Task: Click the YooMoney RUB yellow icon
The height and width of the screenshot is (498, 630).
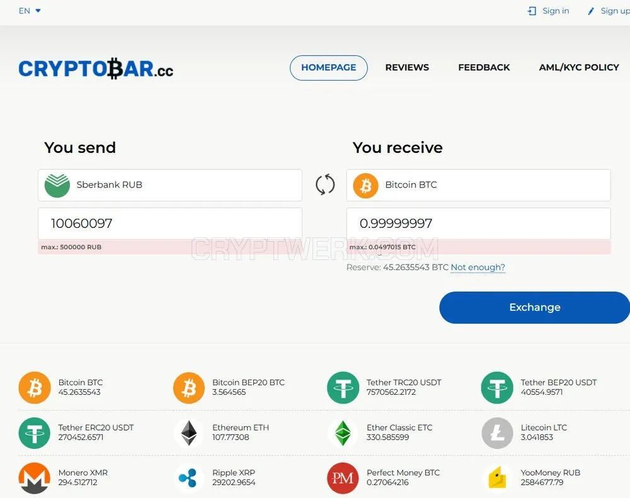Action: (x=498, y=478)
